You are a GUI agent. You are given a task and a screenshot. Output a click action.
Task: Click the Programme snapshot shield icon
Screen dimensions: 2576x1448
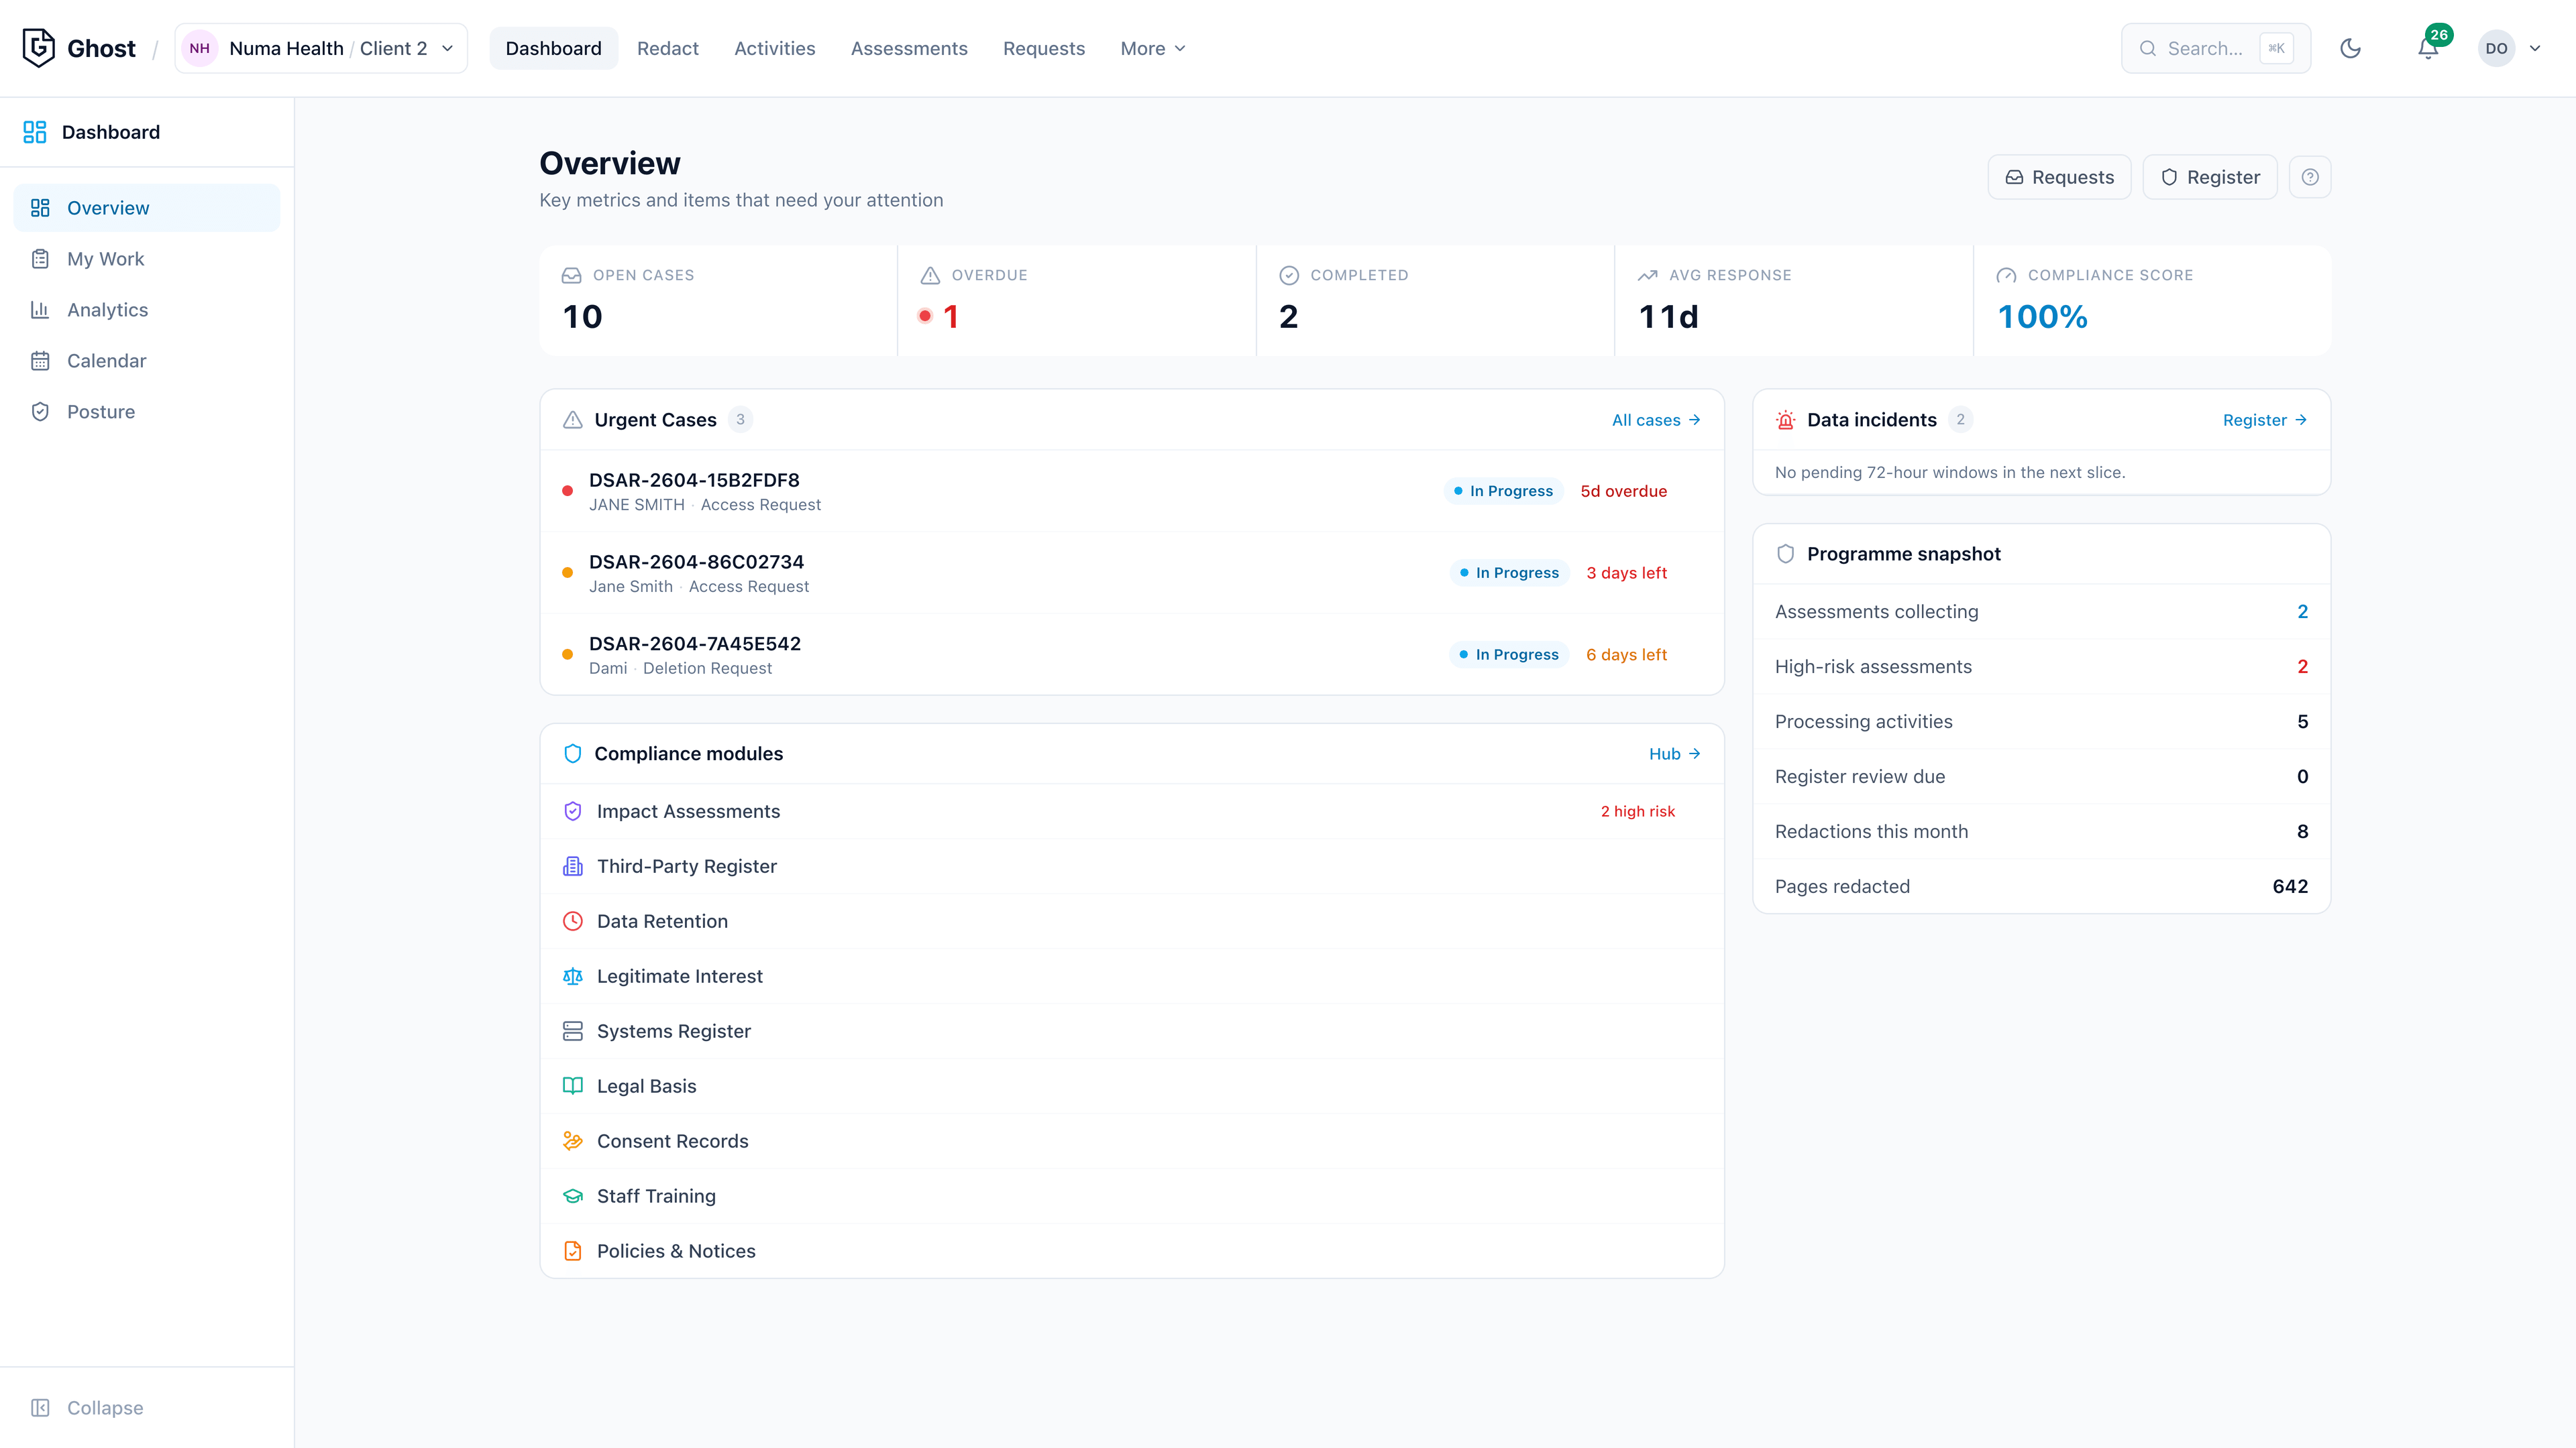(x=1785, y=554)
